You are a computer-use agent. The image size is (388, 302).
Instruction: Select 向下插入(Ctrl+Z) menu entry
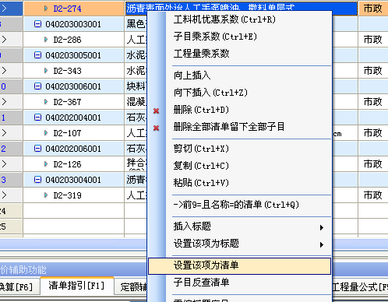[239, 93]
